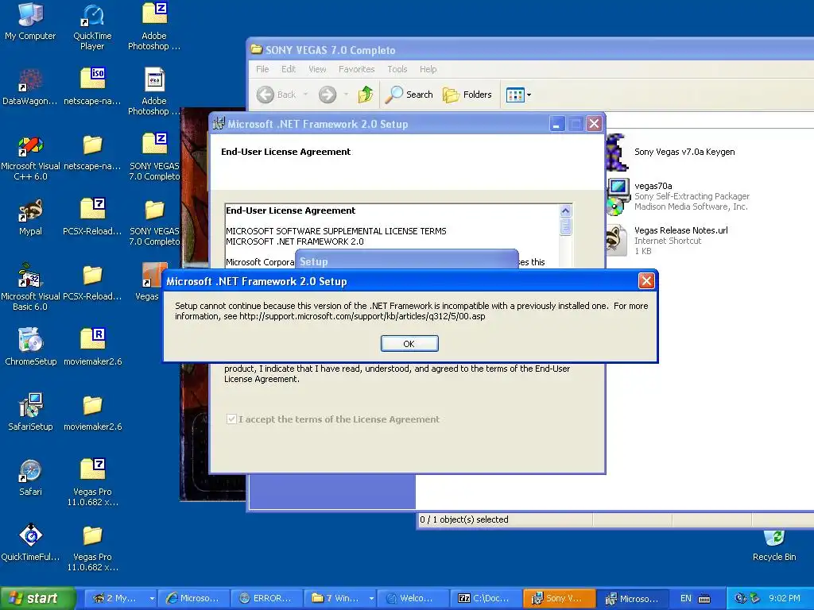Click OK in the .NET Framework error dialog

pyautogui.click(x=409, y=343)
